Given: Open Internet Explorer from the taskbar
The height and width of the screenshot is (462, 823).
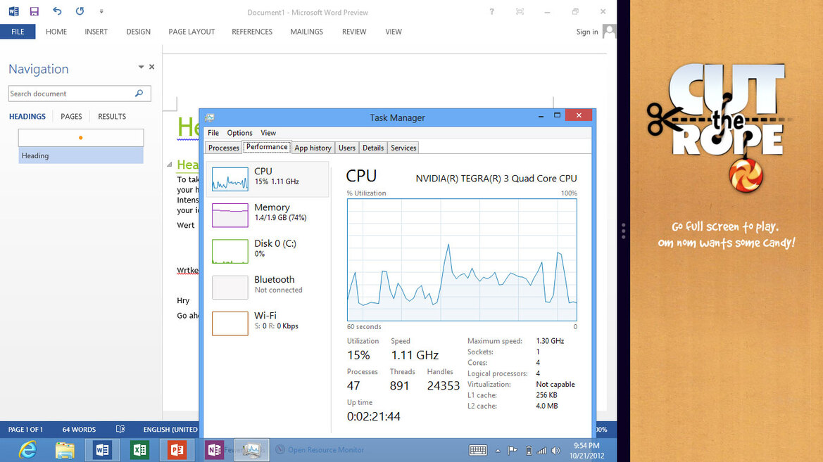Looking at the screenshot, I should pos(27,450).
